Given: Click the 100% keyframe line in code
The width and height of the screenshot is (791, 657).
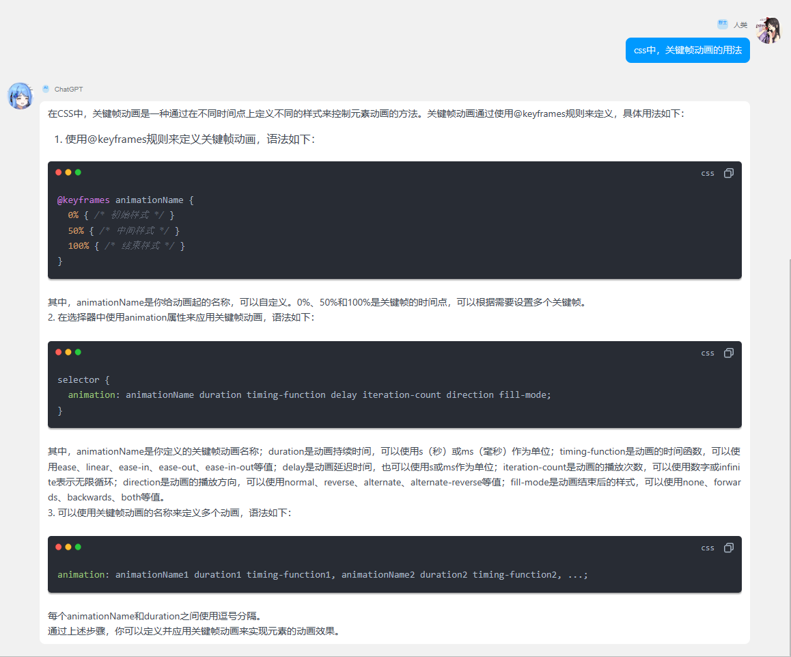Looking at the screenshot, I should 126,245.
